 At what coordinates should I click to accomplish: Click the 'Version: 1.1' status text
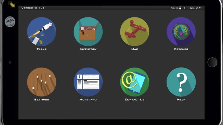[33, 8]
